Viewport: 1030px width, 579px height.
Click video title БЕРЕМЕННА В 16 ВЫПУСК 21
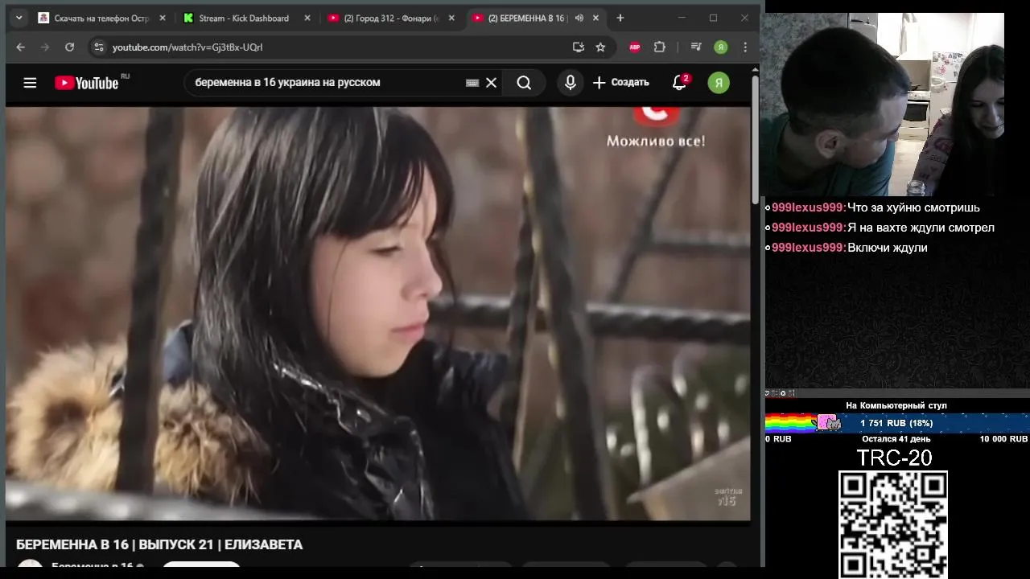point(159,544)
